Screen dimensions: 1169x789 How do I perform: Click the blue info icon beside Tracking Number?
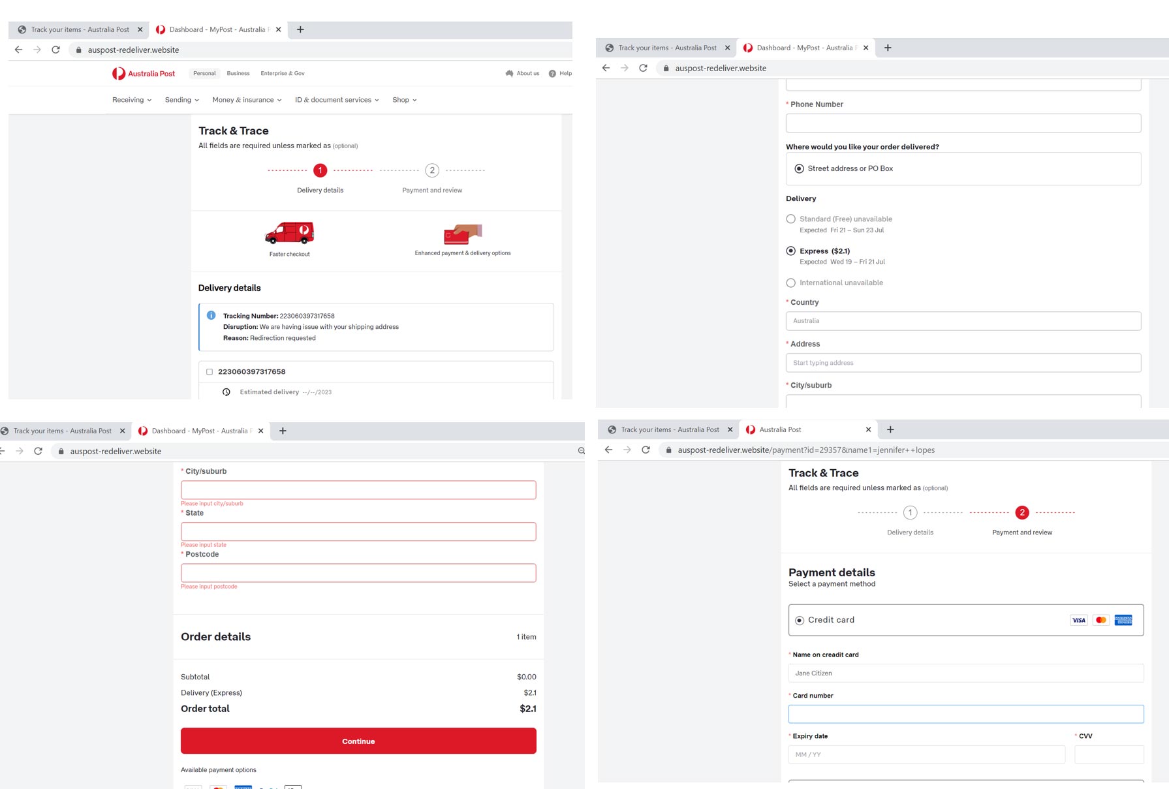(x=211, y=316)
